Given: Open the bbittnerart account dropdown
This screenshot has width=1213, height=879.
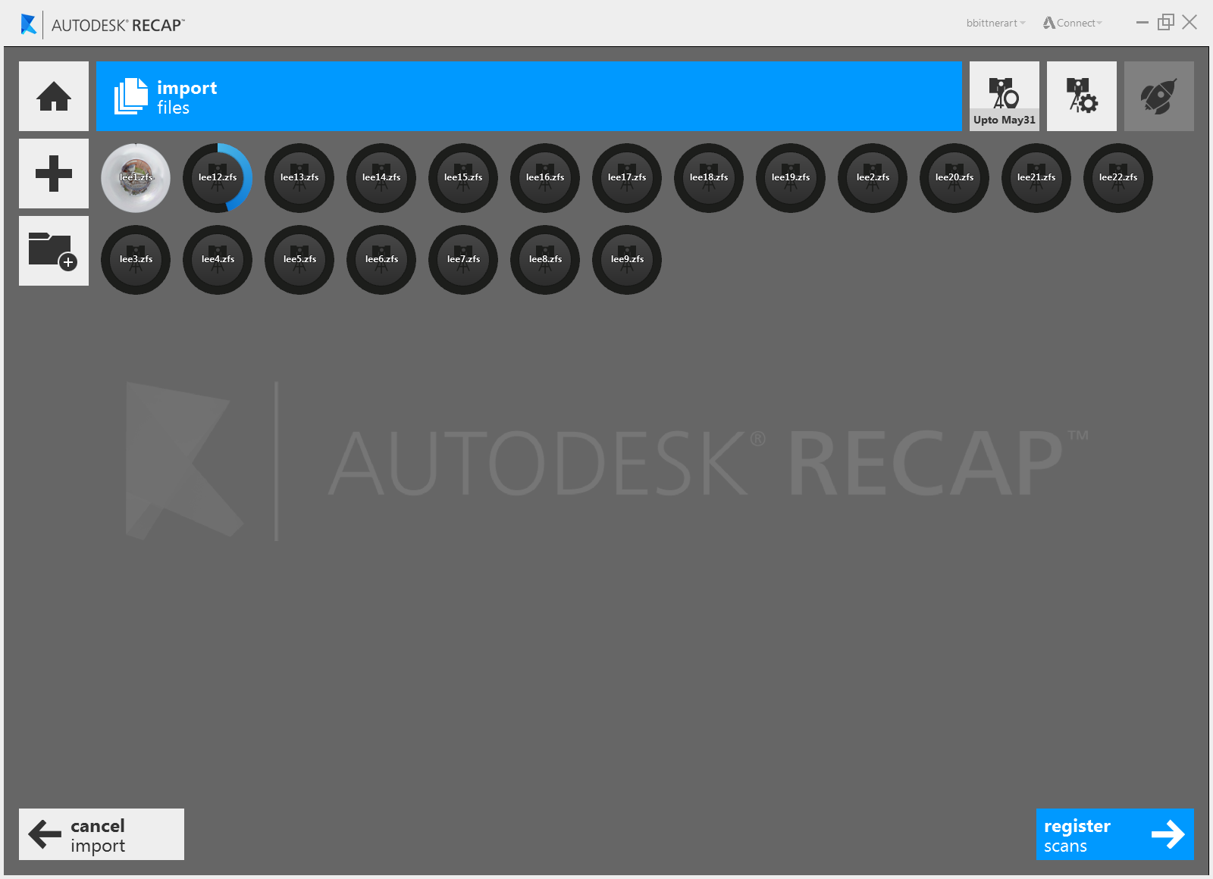Looking at the screenshot, I should [x=995, y=23].
